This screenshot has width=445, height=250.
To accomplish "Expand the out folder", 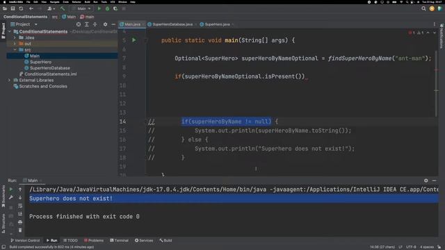I will 15,44.
